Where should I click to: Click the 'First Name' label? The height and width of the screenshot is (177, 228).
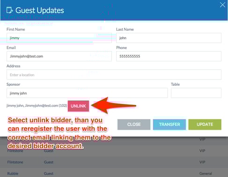point(16,29)
